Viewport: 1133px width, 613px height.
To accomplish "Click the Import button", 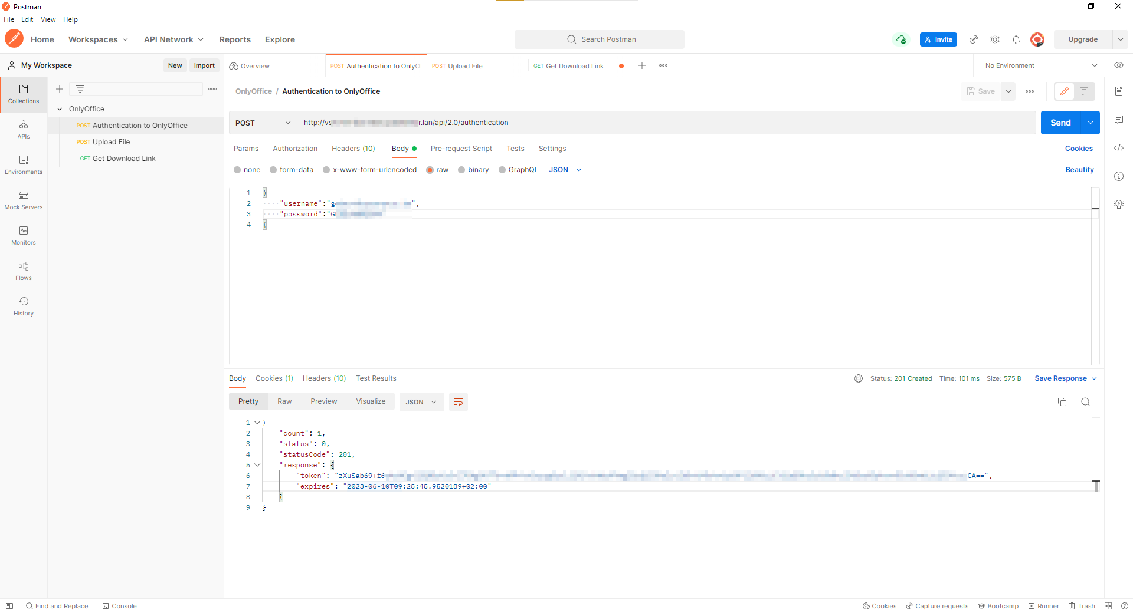I will (204, 65).
